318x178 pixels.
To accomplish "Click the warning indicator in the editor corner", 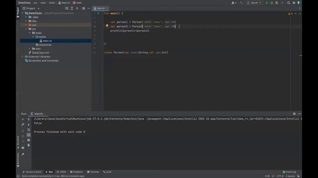I will pos(290,13).
